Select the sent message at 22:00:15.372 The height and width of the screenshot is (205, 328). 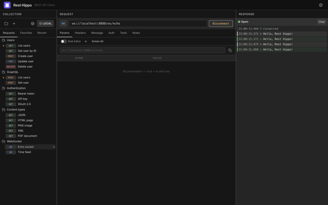pyautogui.click(x=282, y=34)
